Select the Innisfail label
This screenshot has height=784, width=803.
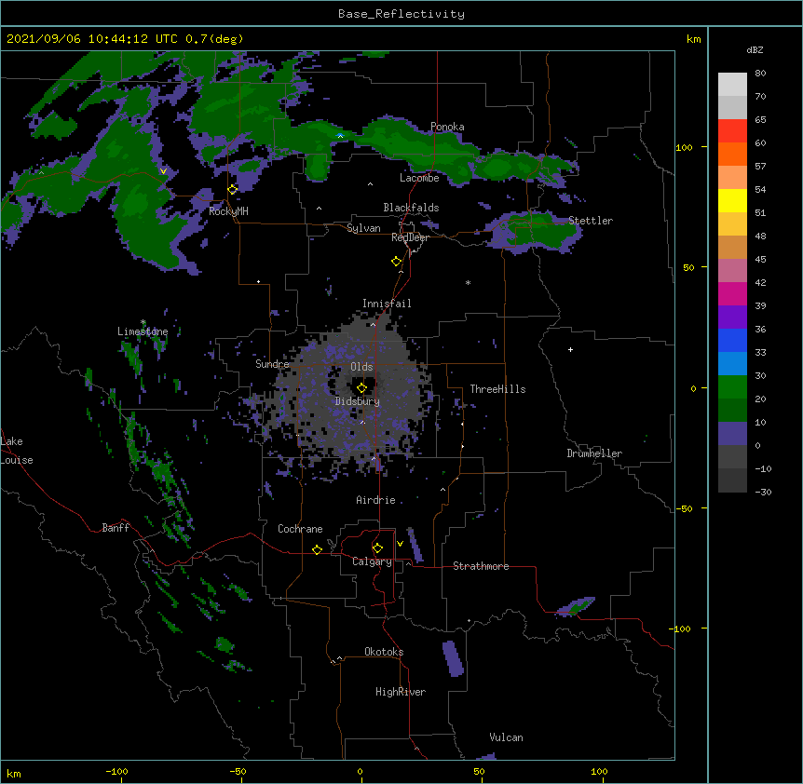point(387,304)
